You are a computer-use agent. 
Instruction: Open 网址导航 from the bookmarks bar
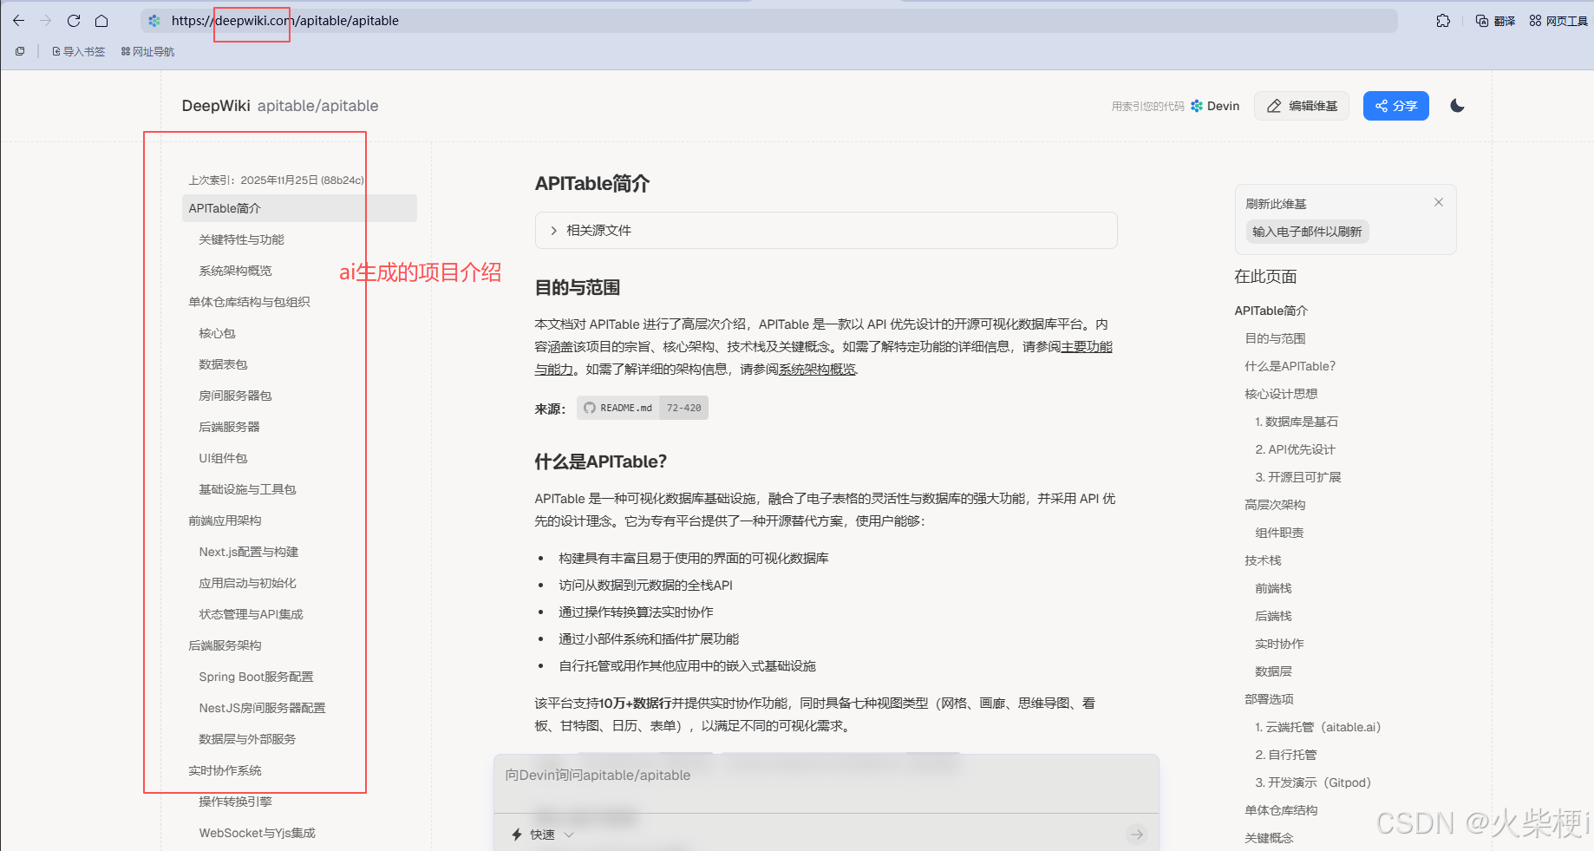pyautogui.click(x=147, y=51)
